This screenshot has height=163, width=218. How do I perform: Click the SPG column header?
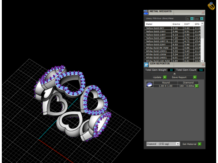pos(197,24)
